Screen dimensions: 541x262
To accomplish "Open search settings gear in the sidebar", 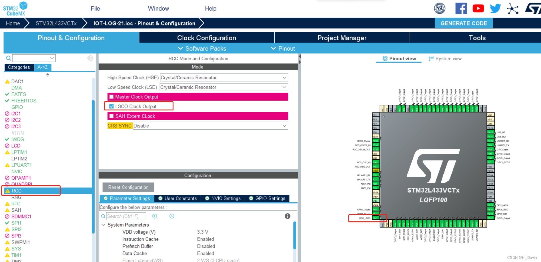I will click(90, 58).
